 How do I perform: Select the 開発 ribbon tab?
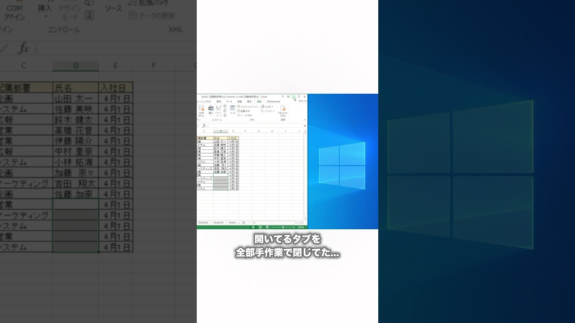click(259, 101)
